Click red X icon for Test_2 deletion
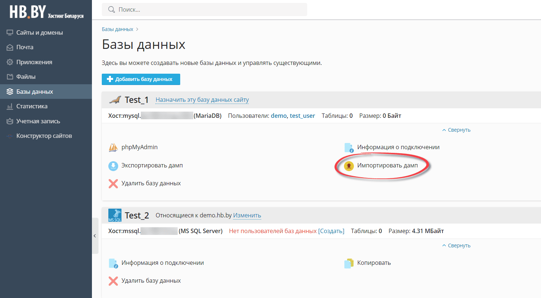 (x=113, y=281)
